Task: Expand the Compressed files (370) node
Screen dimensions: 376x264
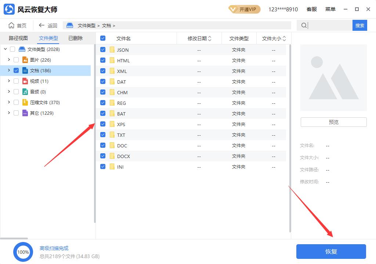Action: 9,102
